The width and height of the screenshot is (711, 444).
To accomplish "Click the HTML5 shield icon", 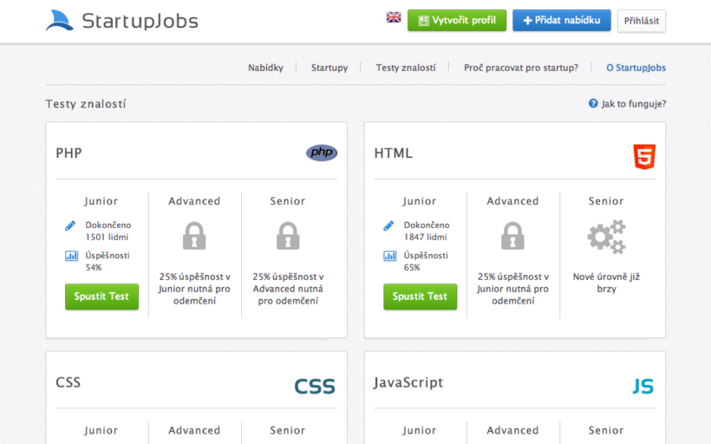I will point(644,157).
